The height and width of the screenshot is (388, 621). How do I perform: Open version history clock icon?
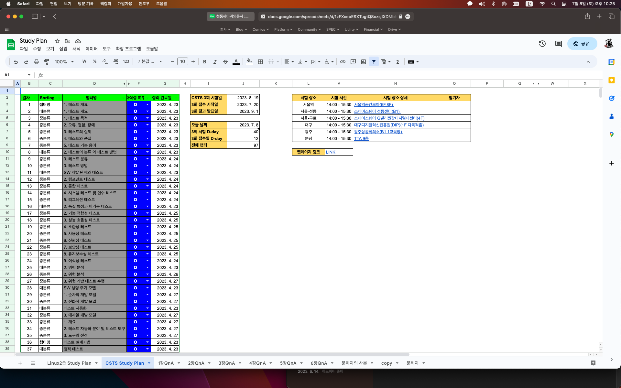click(542, 44)
